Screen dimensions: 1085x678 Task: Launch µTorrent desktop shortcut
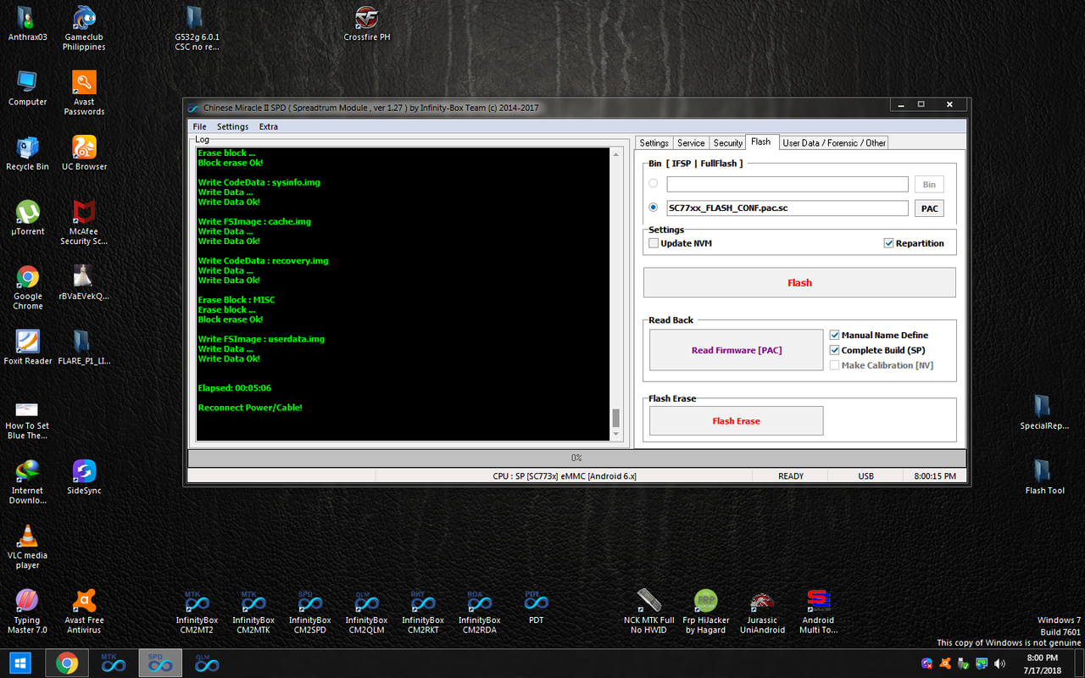click(27, 218)
